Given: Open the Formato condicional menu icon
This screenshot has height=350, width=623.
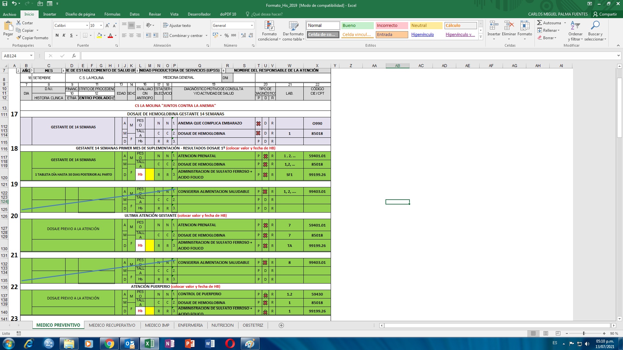Looking at the screenshot, I should [269, 26].
